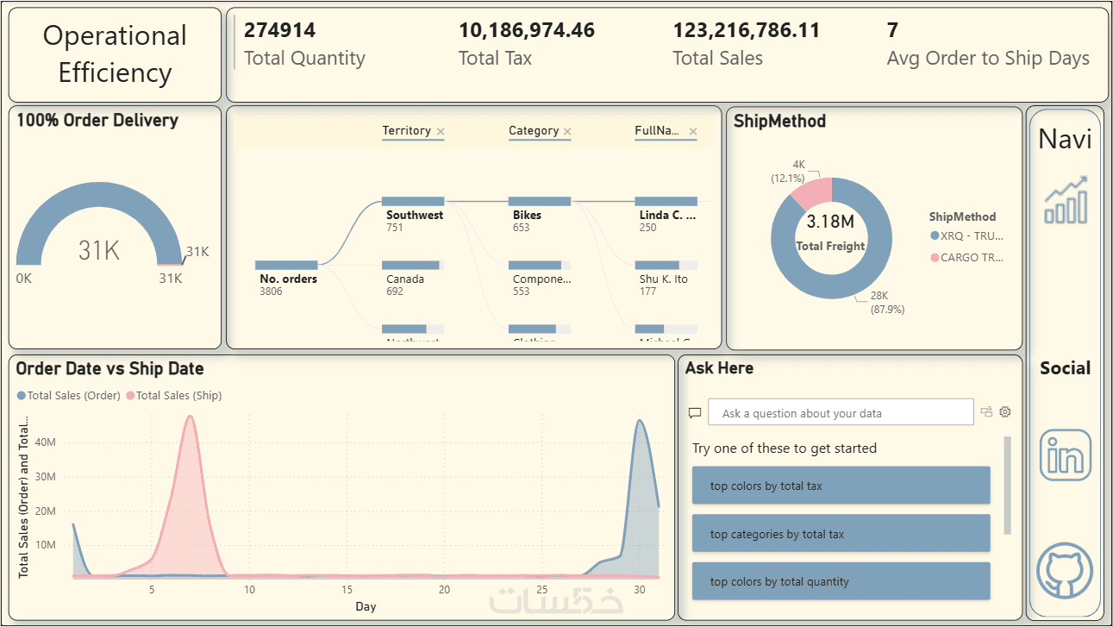Select the Bikes category node
Viewport: 1113px width, 627px height.
pyautogui.click(x=540, y=202)
